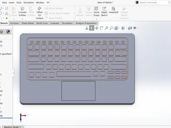Expand the Add Relation dropdown arrow
The height and width of the screenshot is (128, 171).
pos(80,19)
